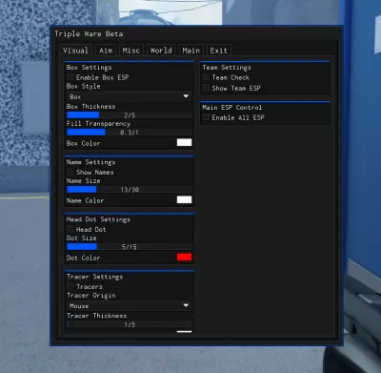
Task: Open the Box Style dropdown arrow
Action: [x=186, y=96]
